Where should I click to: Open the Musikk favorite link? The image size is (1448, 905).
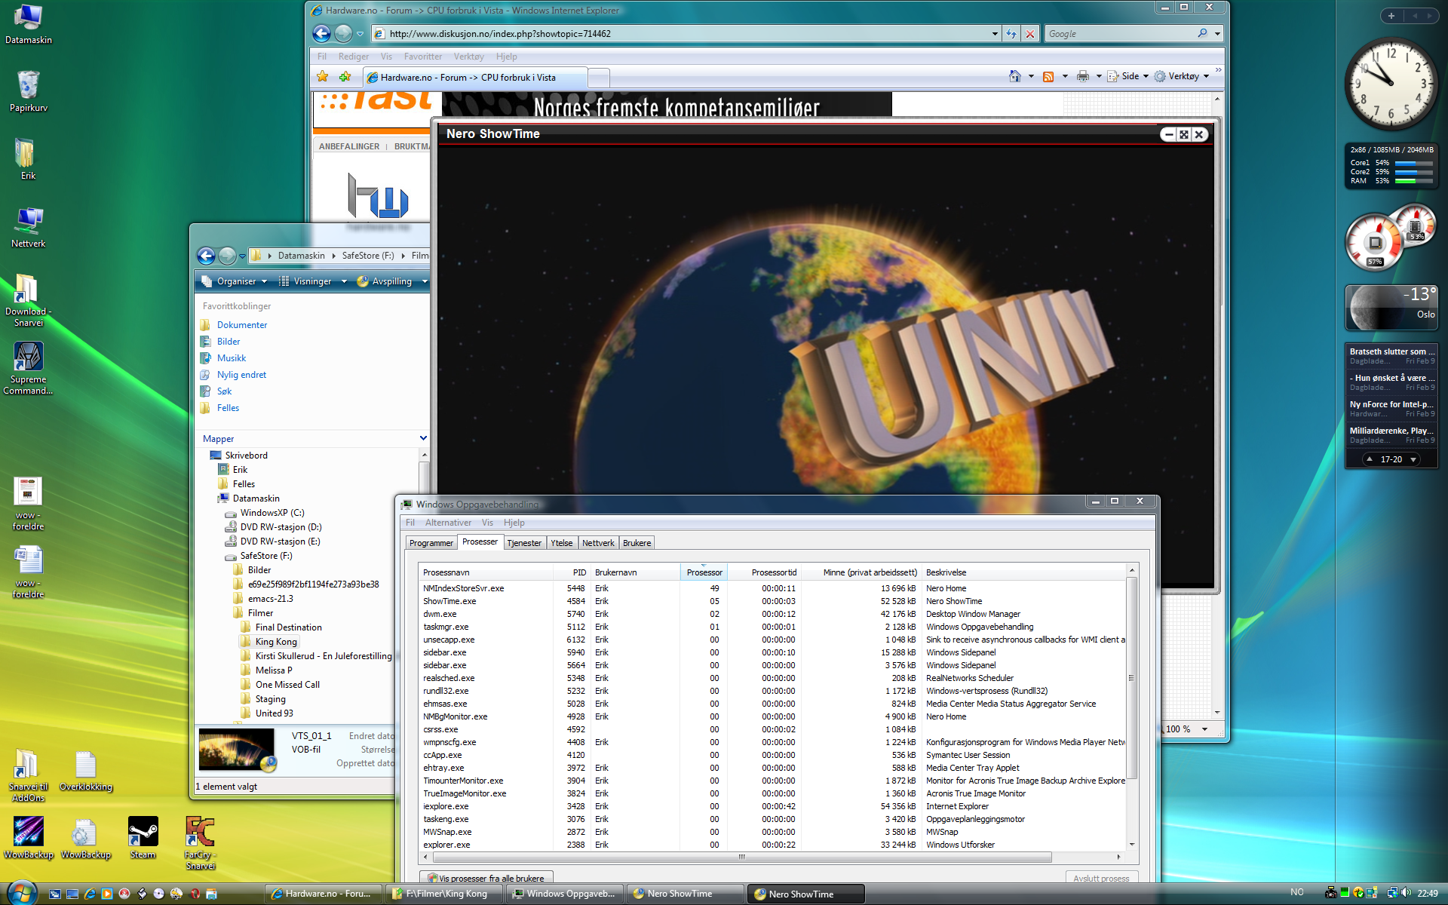tap(232, 358)
